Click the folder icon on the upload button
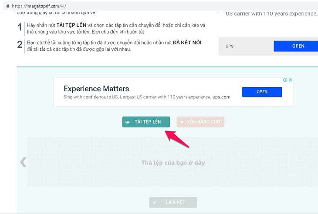Image resolution: width=318 pixels, height=214 pixels. [x=128, y=122]
